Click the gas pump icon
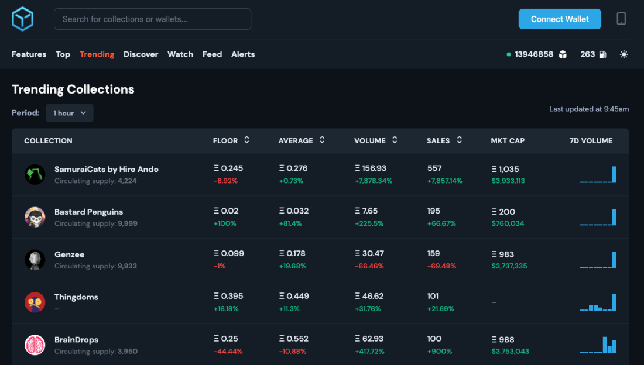644x365 pixels. tap(602, 54)
